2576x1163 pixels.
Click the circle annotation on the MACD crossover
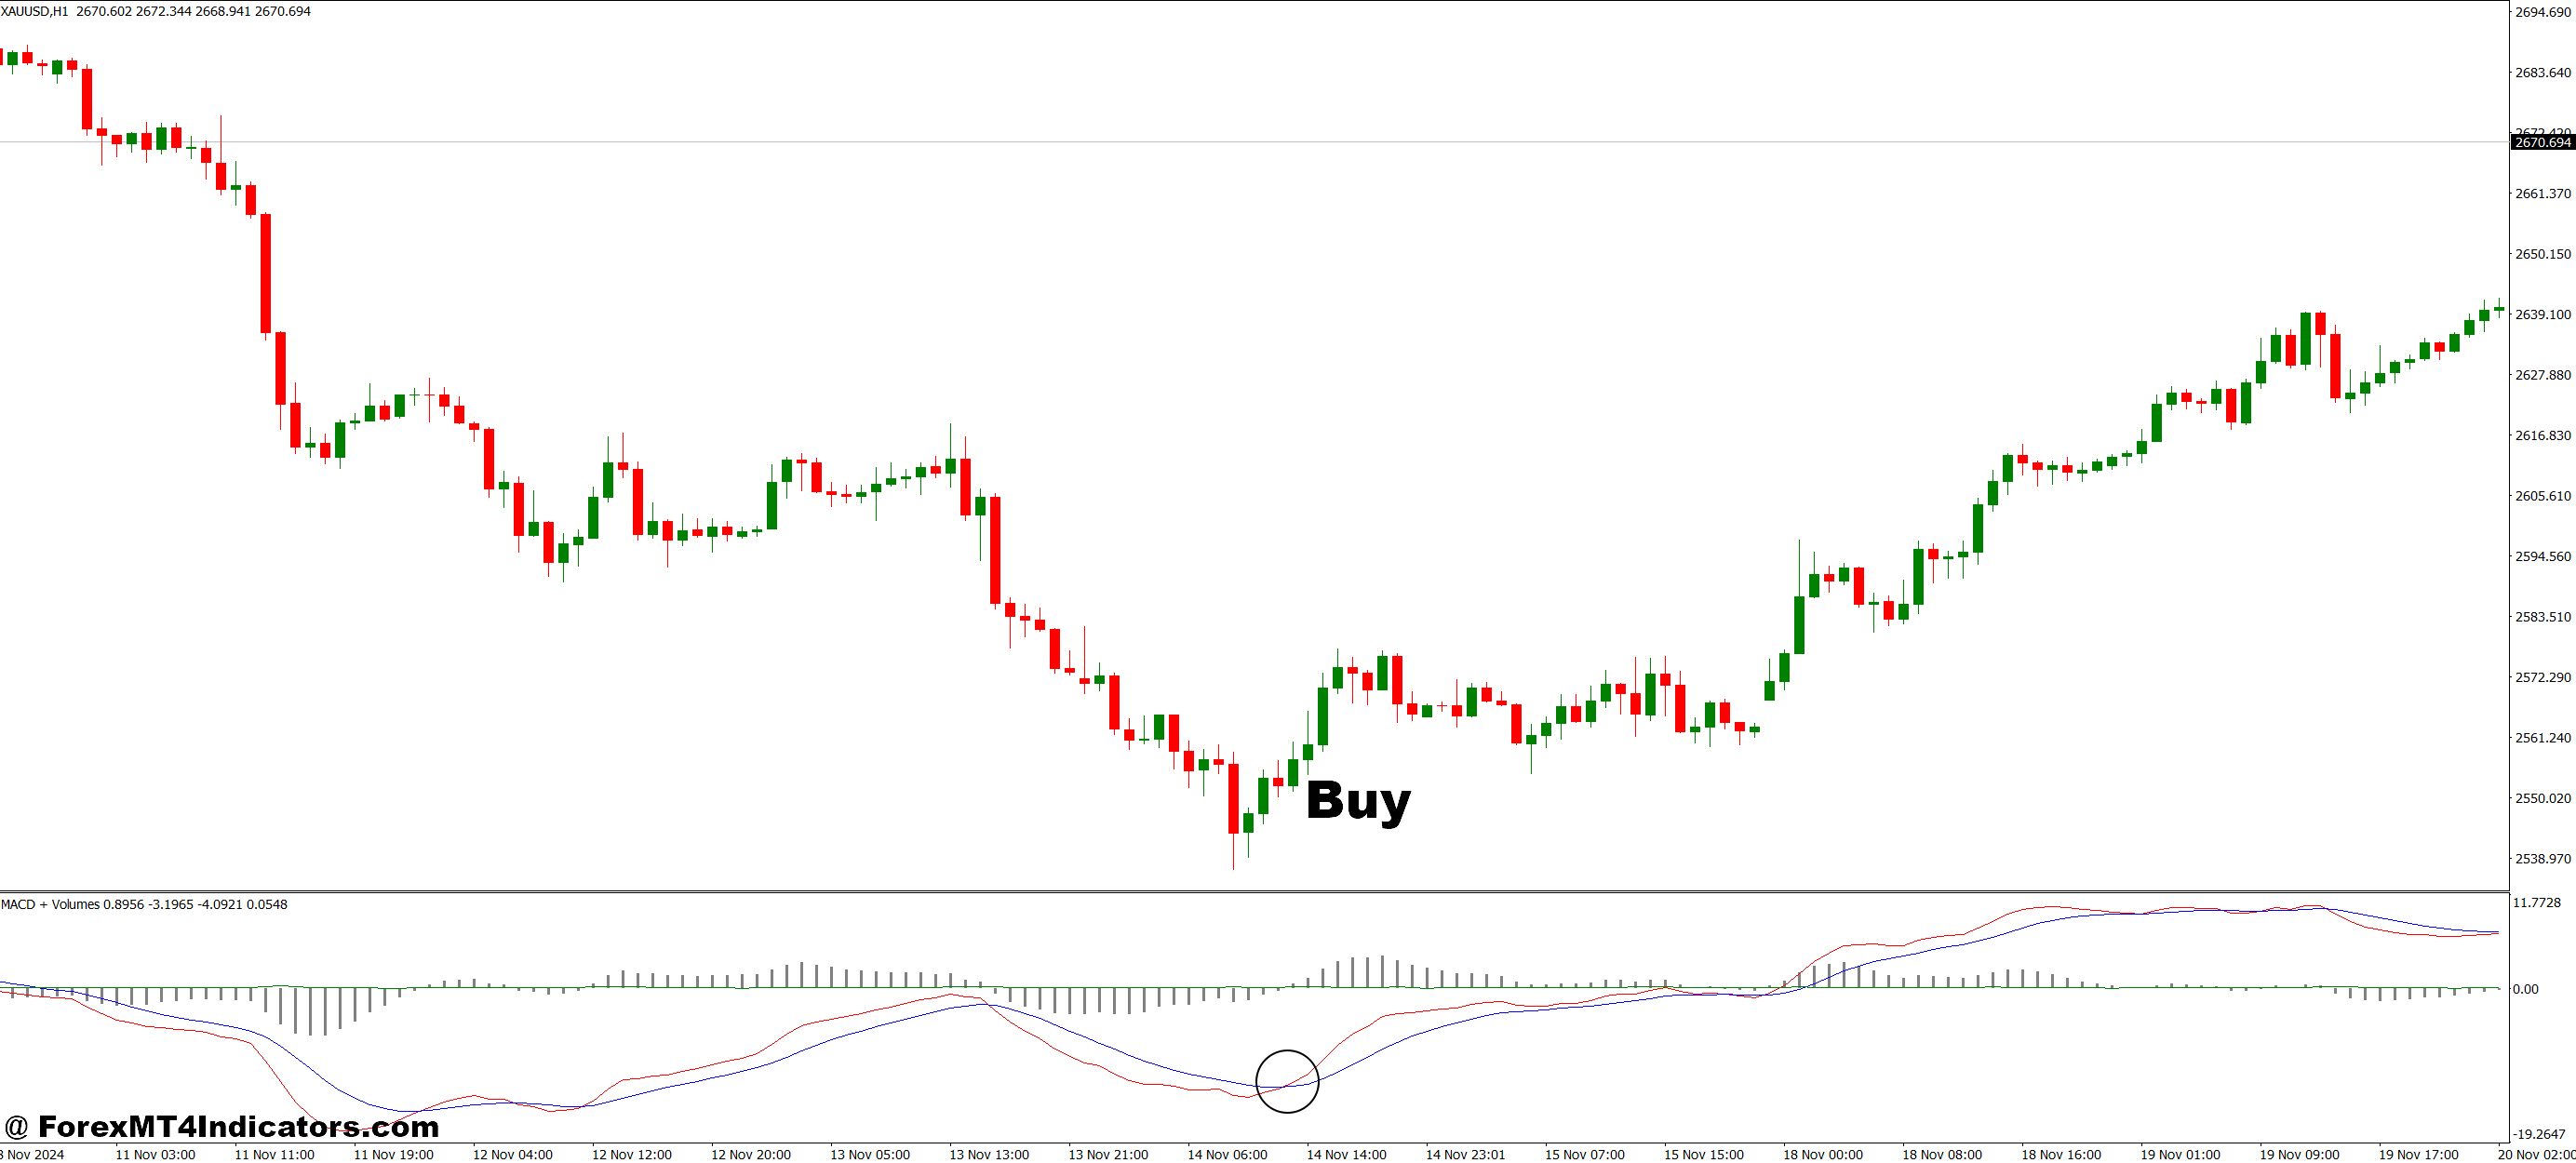tap(1285, 1082)
